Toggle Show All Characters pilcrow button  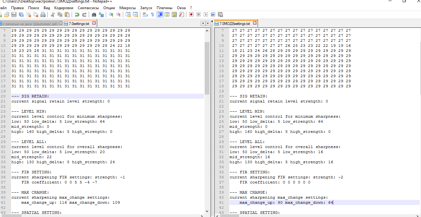[x=152, y=15]
